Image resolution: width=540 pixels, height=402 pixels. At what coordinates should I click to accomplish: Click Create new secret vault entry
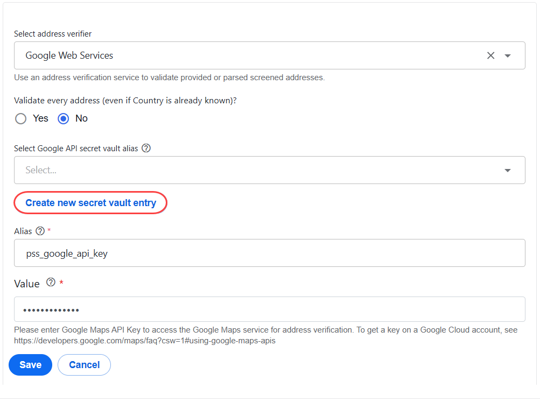tap(90, 203)
